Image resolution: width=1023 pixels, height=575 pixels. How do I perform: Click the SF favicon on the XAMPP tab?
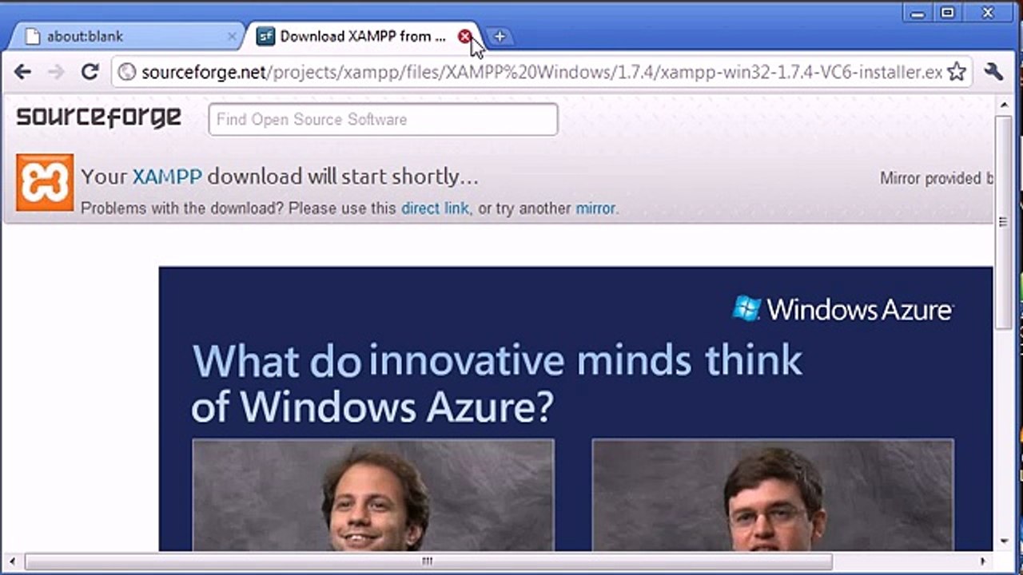(x=265, y=36)
